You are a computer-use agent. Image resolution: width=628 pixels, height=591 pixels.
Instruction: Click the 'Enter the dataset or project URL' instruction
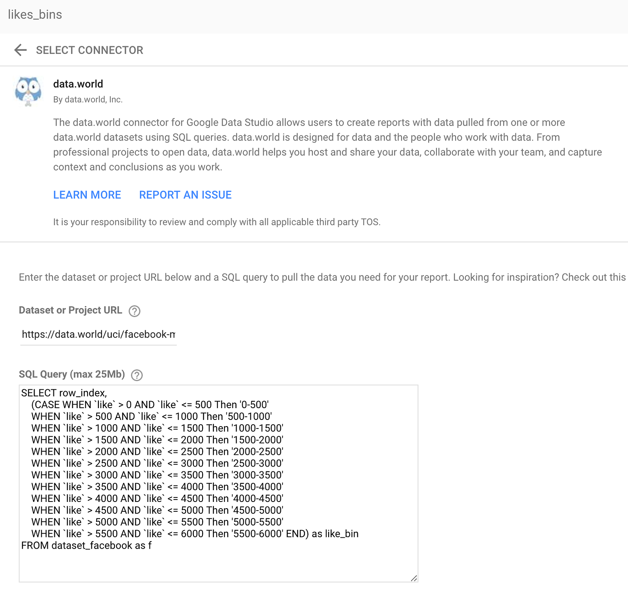pos(322,277)
